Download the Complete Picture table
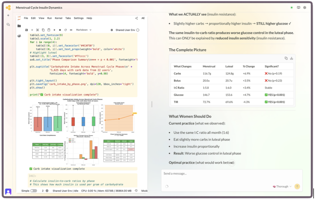The height and width of the screenshot is (201, 317). 291,58
